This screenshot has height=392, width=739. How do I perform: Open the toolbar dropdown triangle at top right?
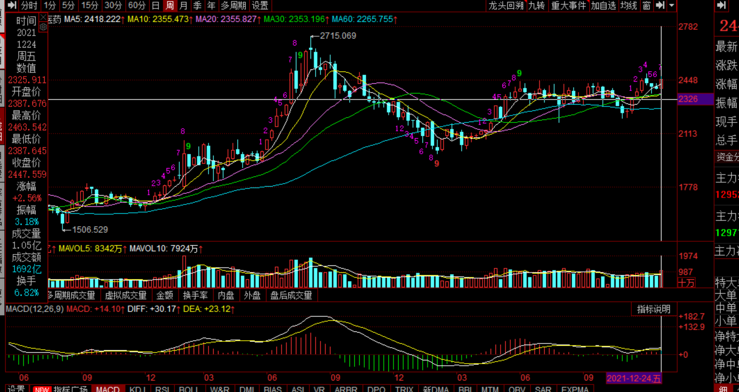671,6
